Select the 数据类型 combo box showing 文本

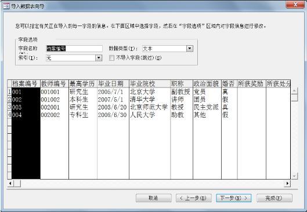point(167,49)
